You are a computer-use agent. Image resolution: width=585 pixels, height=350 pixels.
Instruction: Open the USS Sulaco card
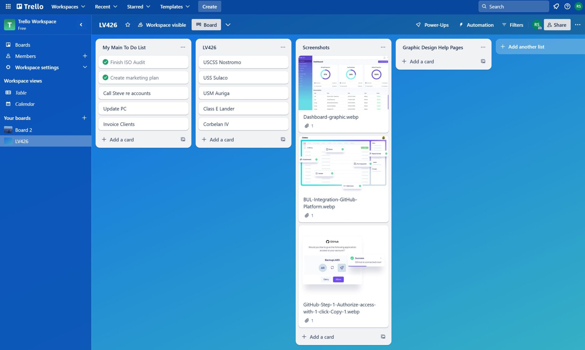click(x=243, y=78)
